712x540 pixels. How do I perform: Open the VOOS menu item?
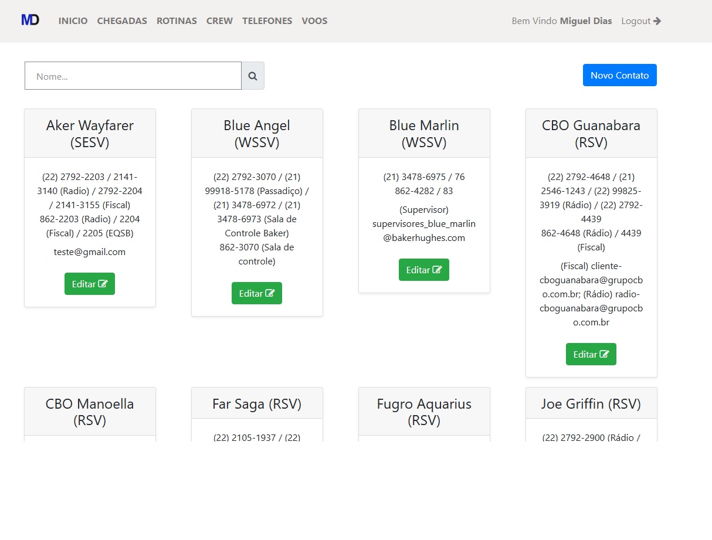tap(314, 21)
